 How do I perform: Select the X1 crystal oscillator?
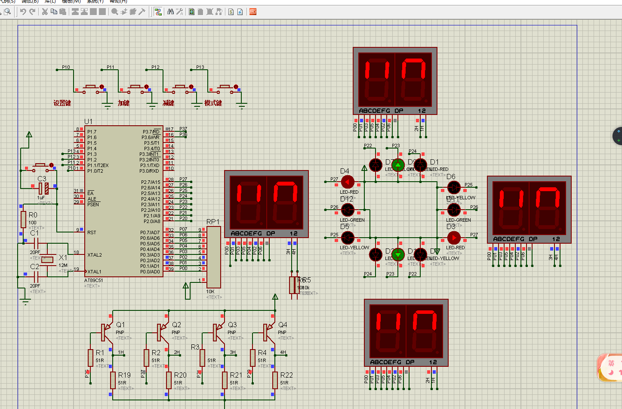(47, 259)
